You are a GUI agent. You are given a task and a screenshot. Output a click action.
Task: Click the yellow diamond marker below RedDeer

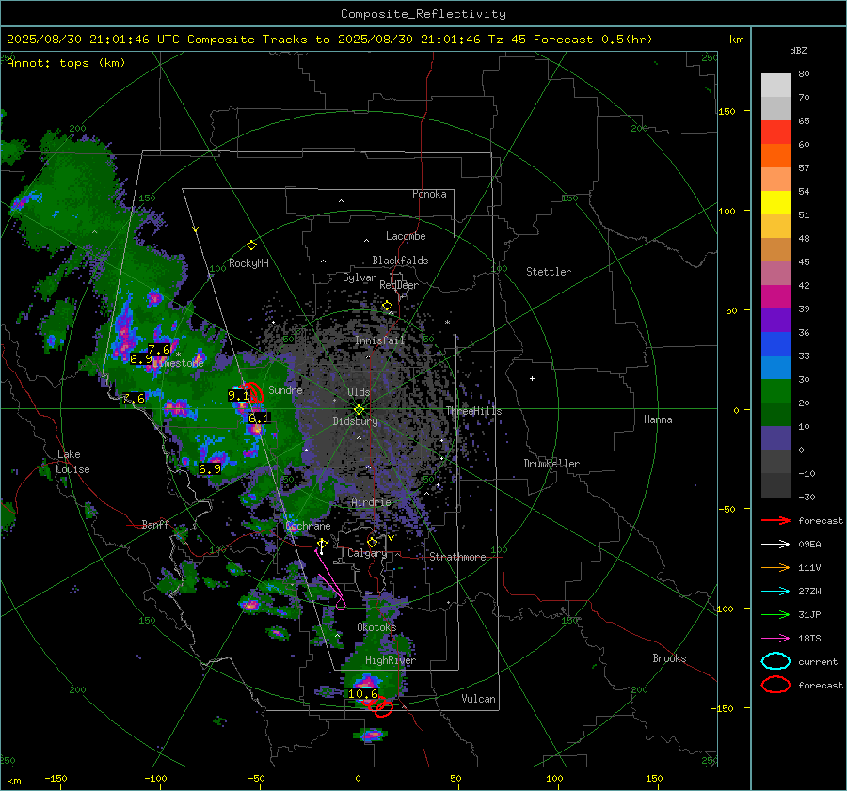(x=388, y=306)
